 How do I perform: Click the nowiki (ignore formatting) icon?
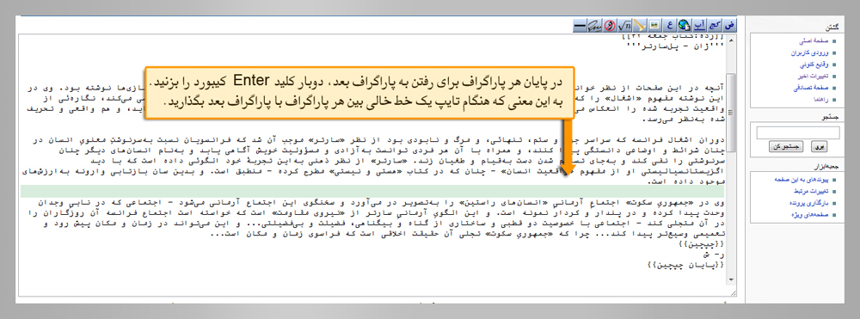[610, 25]
